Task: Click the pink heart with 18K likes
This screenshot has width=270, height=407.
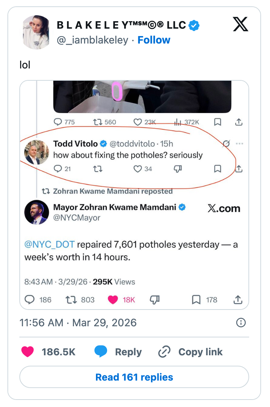Action: pos(113,299)
